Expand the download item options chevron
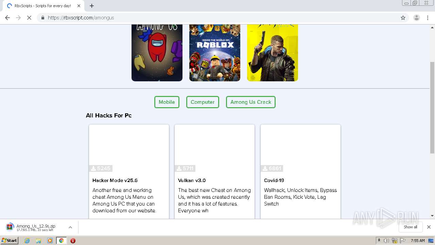 tap(70, 227)
